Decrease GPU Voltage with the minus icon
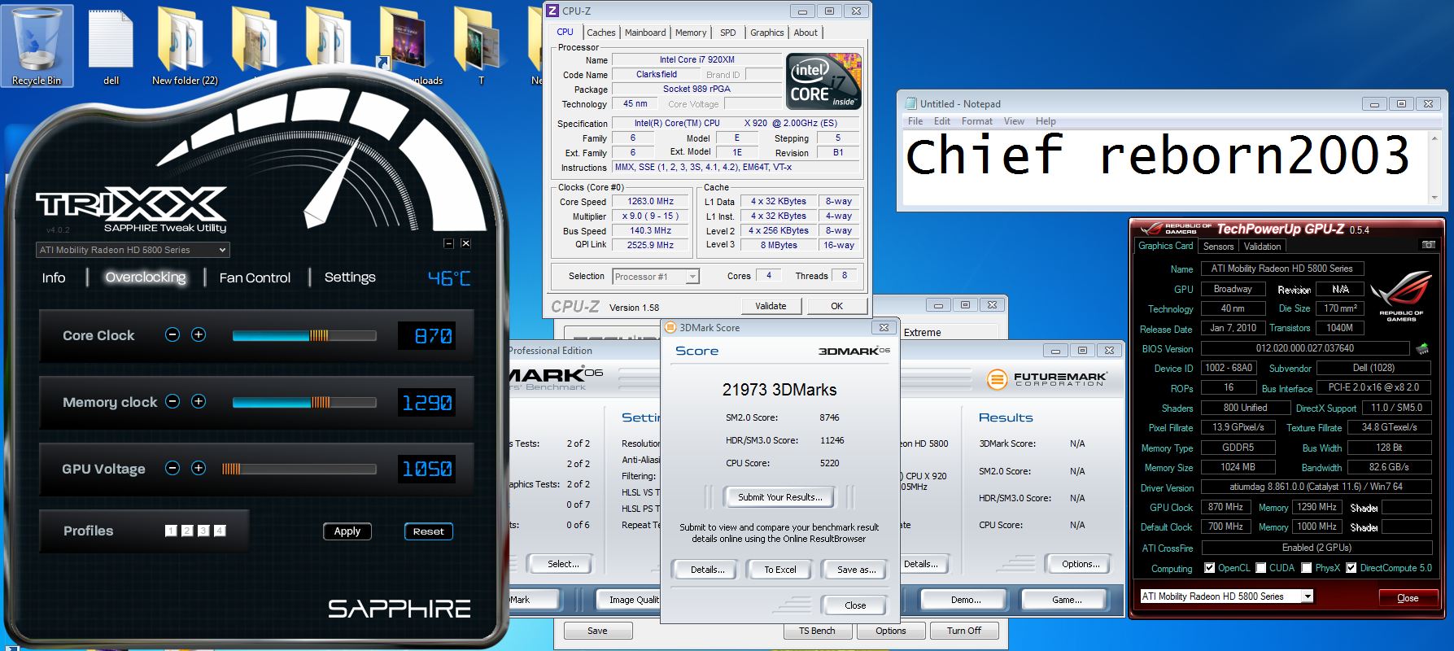This screenshot has width=1454, height=651. pyautogui.click(x=172, y=468)
